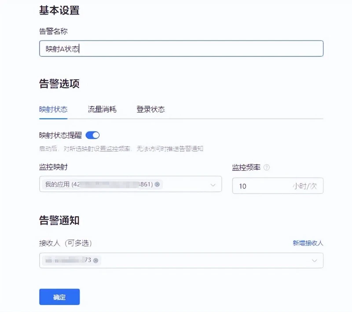The height and width of the screenshot is (314, 352).
Task: Remove the recipient tag ending in 73
Action: 95,261
